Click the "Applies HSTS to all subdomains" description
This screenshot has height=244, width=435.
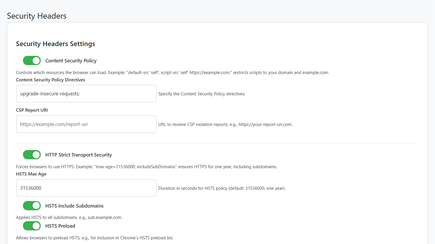click(x=69, y=217)
